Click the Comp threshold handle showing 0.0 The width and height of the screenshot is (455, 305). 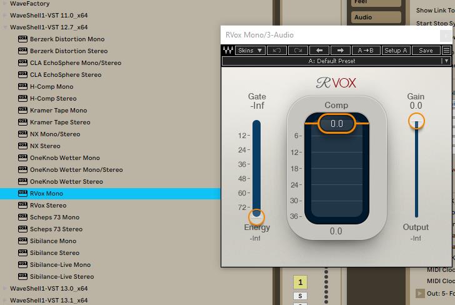click(337, 123)
